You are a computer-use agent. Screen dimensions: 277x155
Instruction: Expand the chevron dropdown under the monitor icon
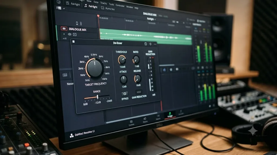[x=64, y=8]
